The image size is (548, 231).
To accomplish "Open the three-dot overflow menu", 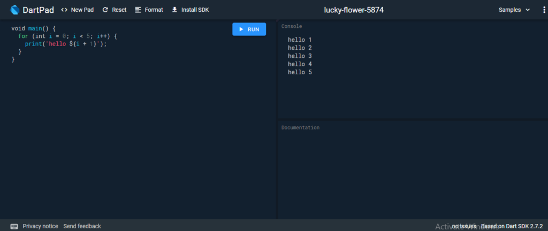I will click(544, 10).
